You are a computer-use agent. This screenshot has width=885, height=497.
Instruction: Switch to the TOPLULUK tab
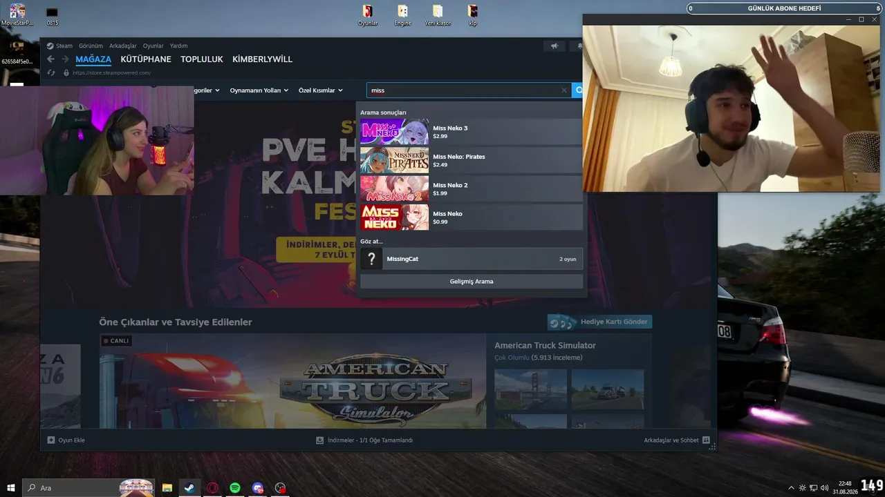[x=202, y=59]
